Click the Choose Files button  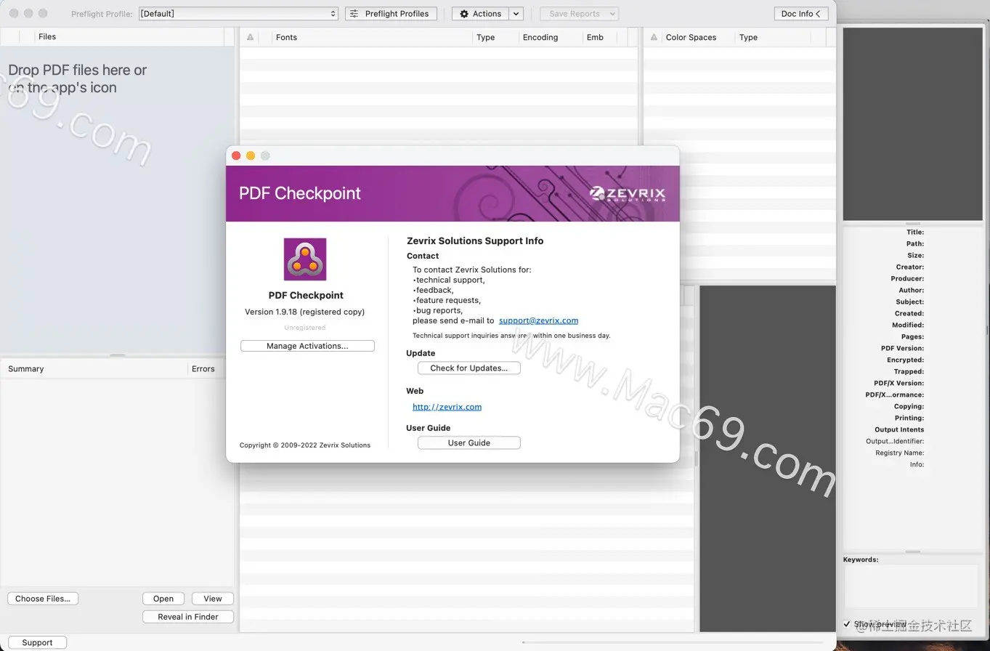click(x=43, y=599)
